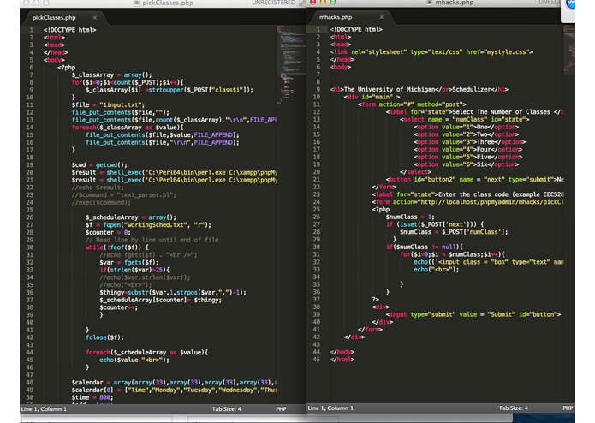Screen dimensions: 595x423
Task: Click the foreach($_classArray as $value) line
Action: pos(128,128)
